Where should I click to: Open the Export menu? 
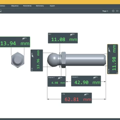pos(52,6)
